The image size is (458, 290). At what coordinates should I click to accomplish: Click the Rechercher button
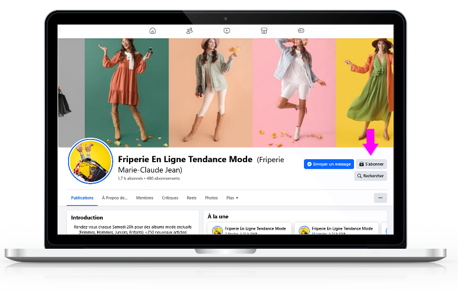coord(371,176)
